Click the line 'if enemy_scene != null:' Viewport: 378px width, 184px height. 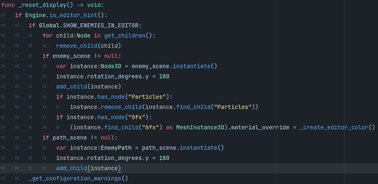[82, 56]
